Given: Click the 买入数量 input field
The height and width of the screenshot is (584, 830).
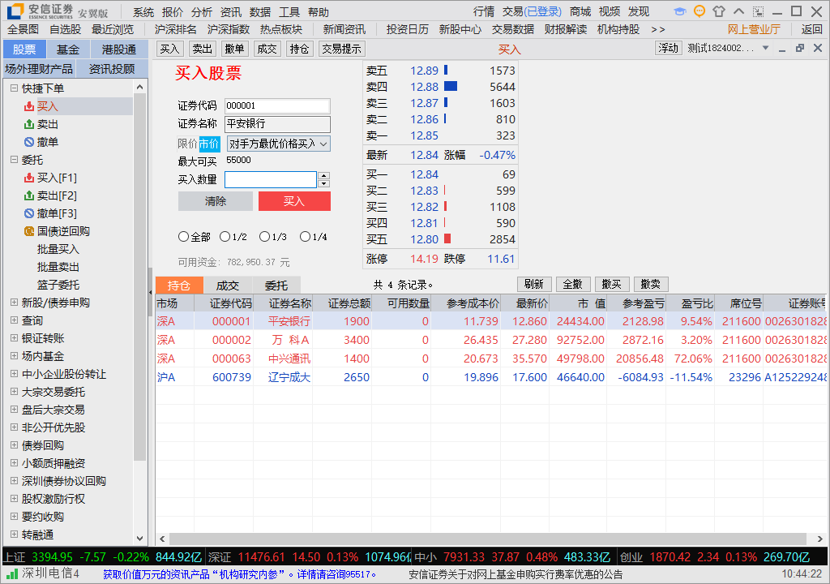Looking at the screenshot, I should point(271,179).
